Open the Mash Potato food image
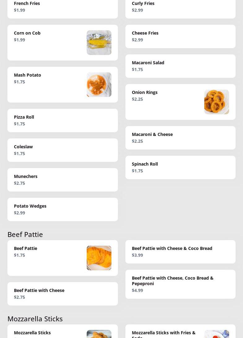243x338 pixels. [99, 85]
